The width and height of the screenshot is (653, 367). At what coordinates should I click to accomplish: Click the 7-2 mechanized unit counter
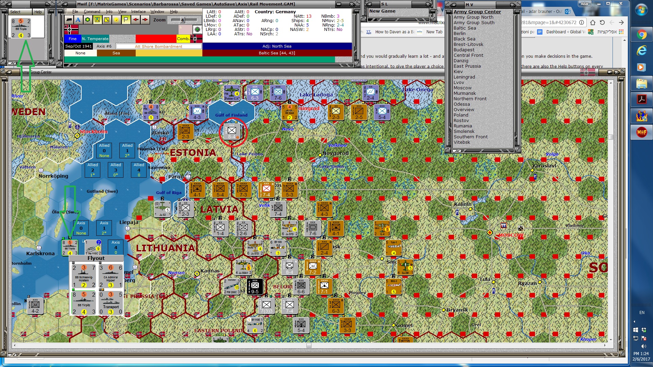coord(313,267)
